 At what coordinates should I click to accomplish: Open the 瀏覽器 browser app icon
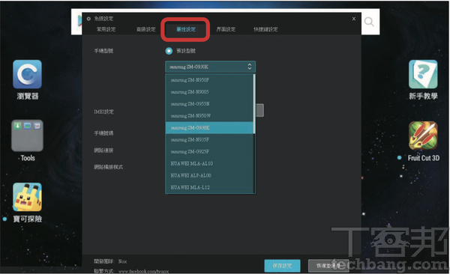point(27,74)
